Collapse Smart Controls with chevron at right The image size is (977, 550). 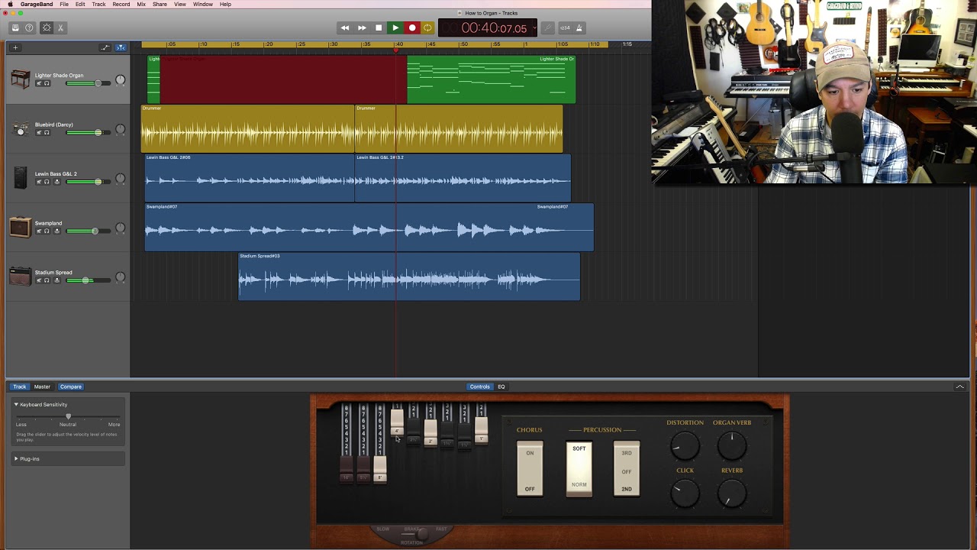coord(959,387)
